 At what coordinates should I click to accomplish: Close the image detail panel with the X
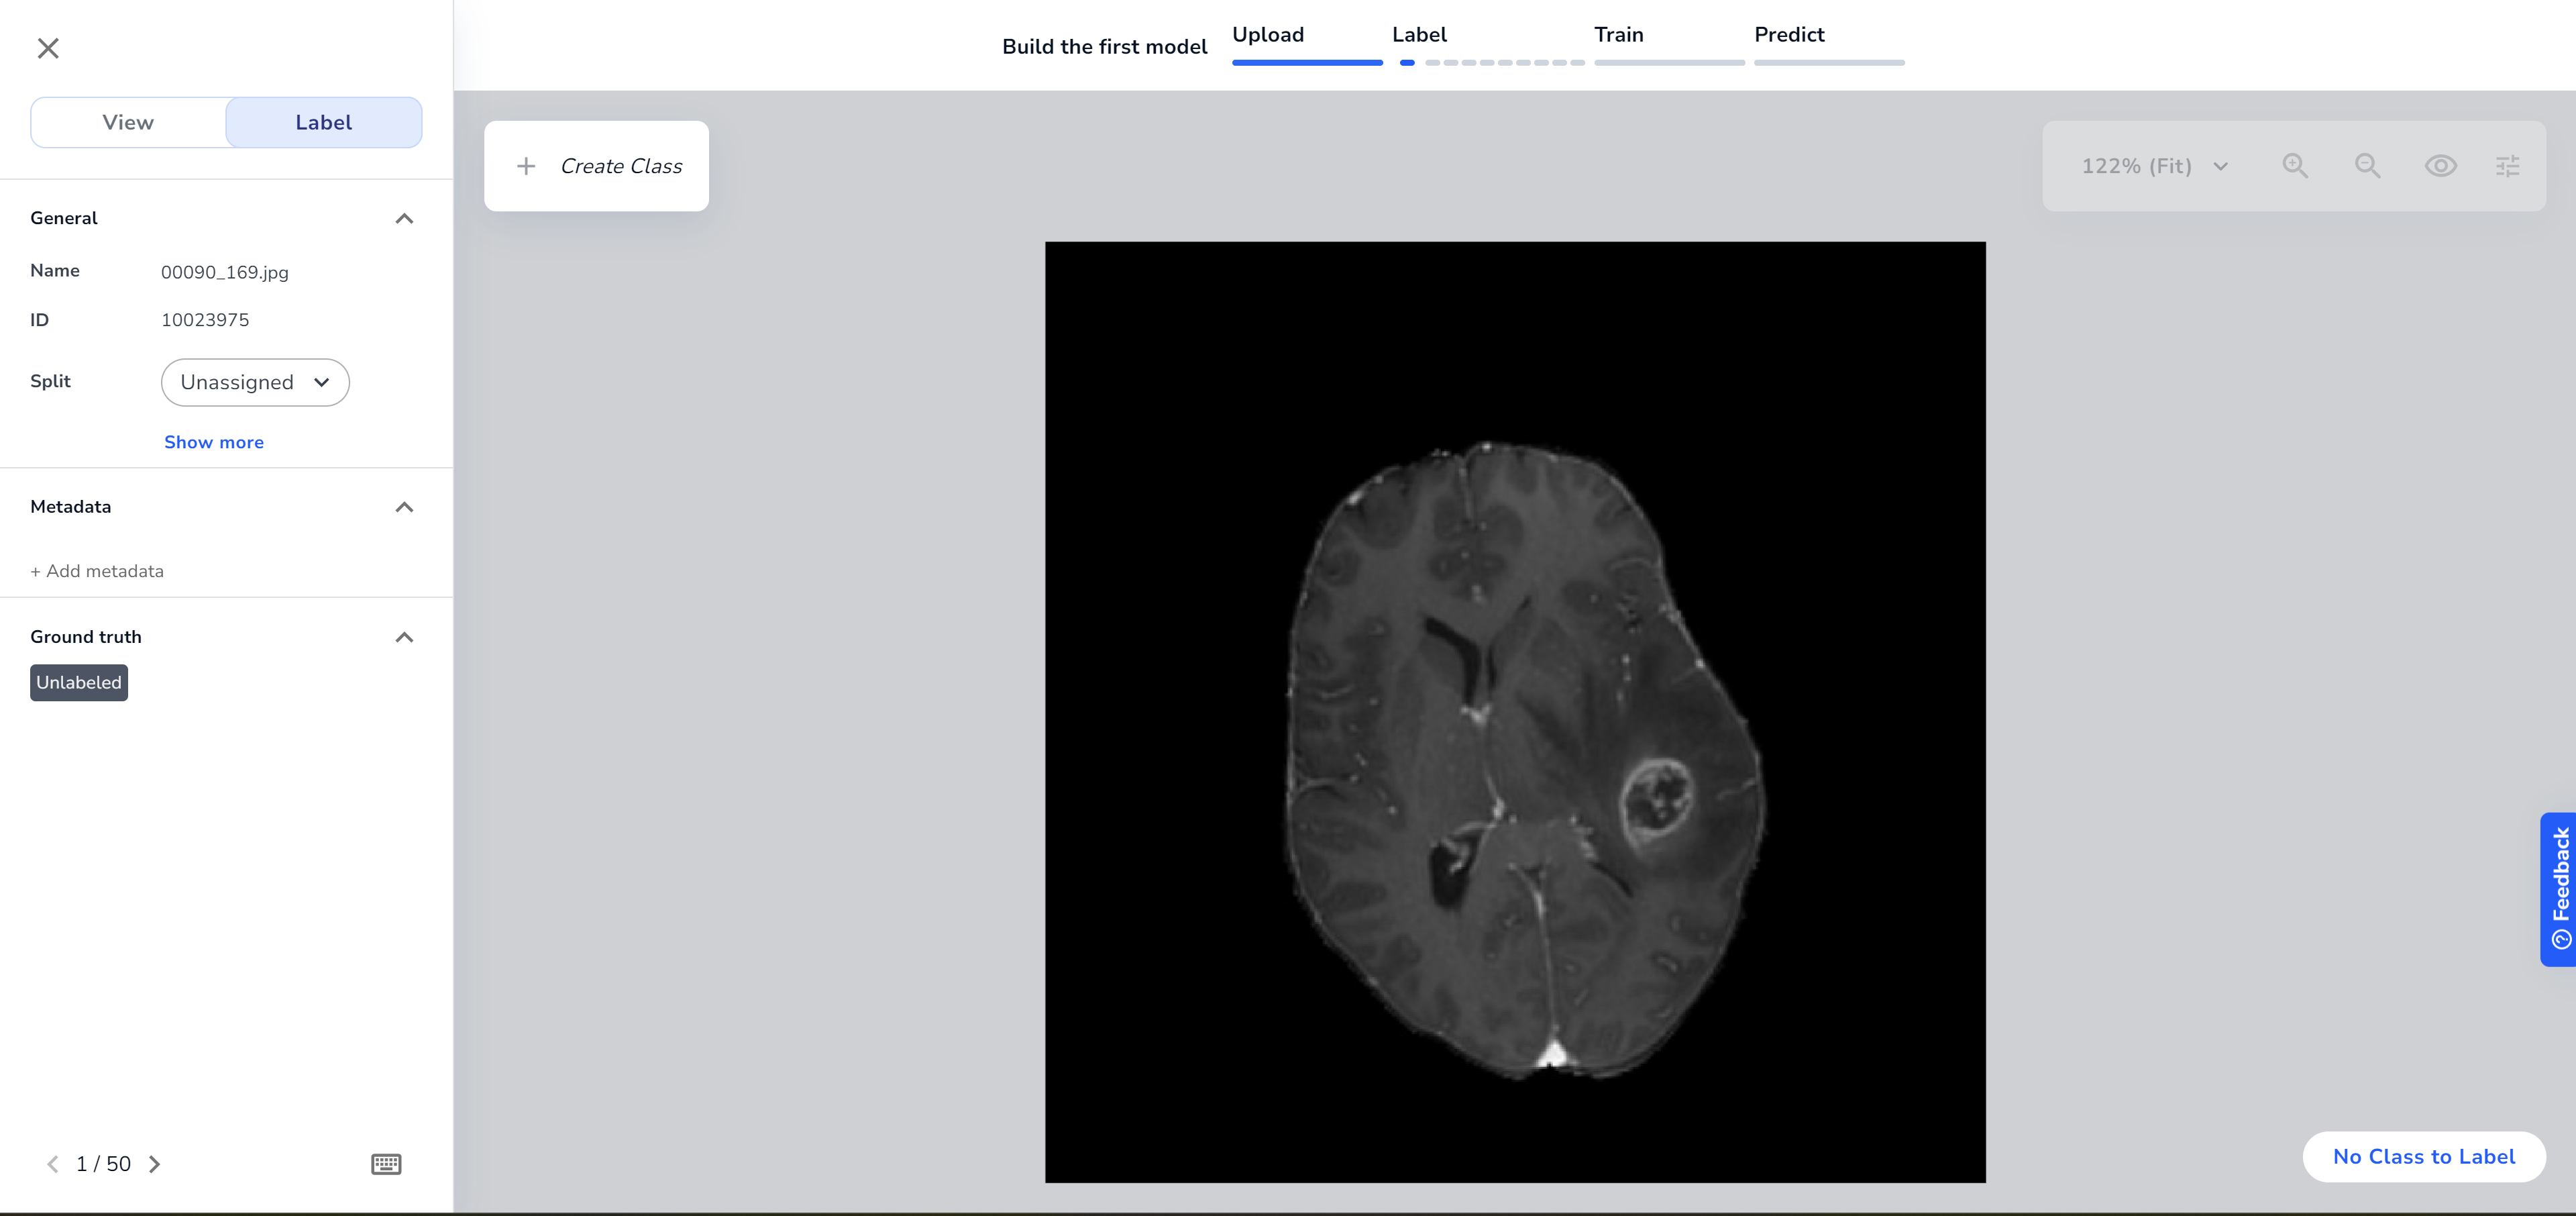[48, 48]
